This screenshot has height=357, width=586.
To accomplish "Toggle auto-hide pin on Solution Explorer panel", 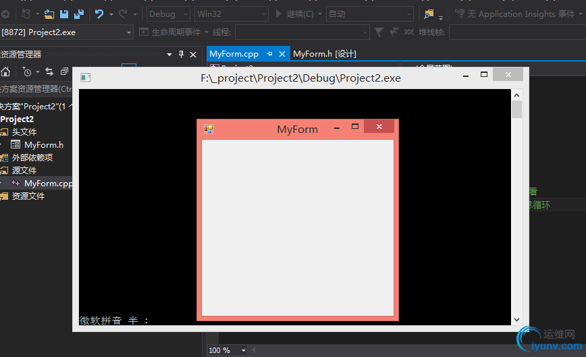I will tap(181, 55).
